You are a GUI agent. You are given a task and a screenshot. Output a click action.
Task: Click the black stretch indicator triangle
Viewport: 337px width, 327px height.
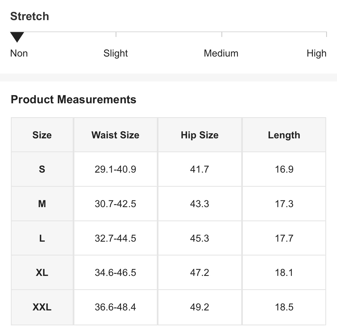(x=17, y=37)
